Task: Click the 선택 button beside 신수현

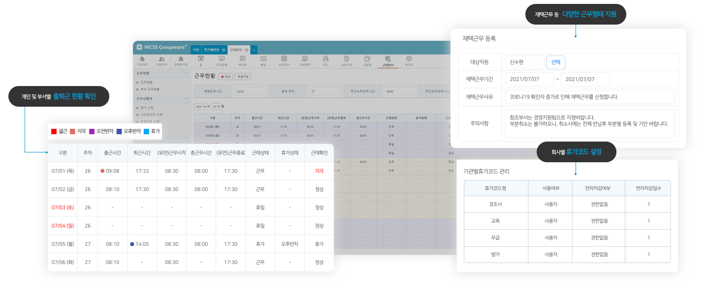Action: [555, 62]
